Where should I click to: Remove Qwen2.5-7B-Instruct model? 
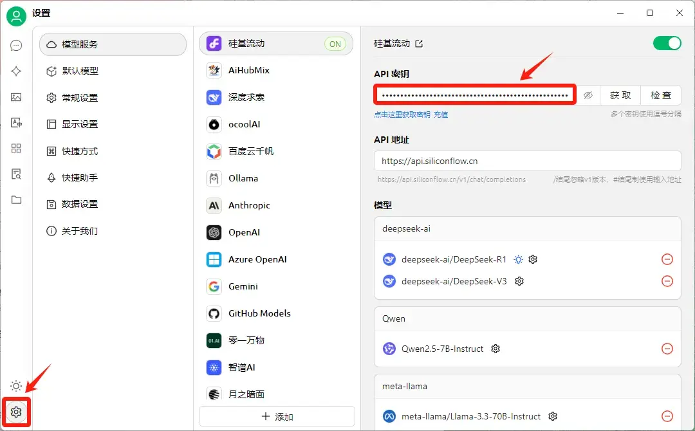(x=667, y=349)
